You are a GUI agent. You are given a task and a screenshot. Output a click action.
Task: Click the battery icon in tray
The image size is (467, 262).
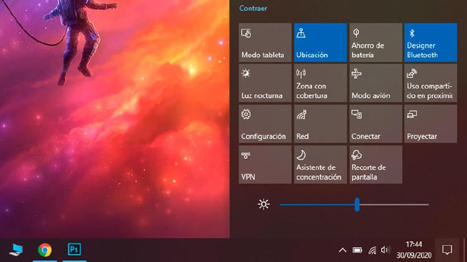point(357,250)
